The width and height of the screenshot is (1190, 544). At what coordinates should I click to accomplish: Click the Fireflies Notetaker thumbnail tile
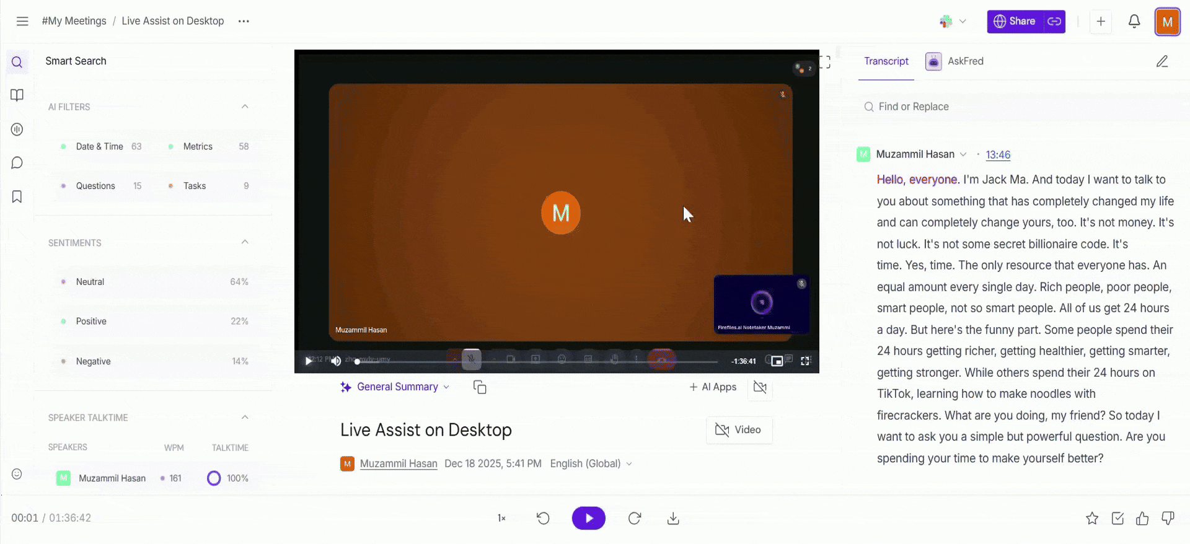coord(761,304)
